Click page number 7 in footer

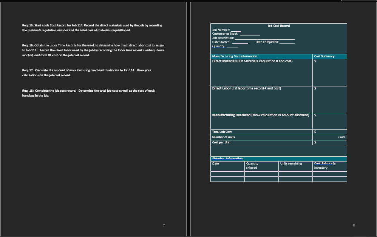point(164,225)
